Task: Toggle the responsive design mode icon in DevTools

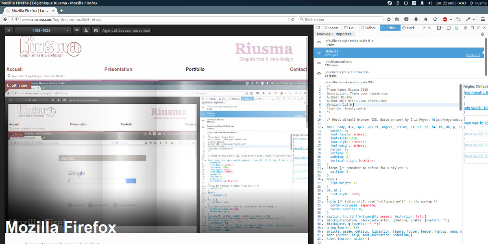Action: (457, 28)
